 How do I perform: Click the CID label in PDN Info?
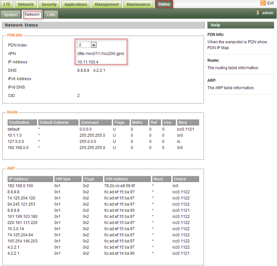(x=11, y=96)
